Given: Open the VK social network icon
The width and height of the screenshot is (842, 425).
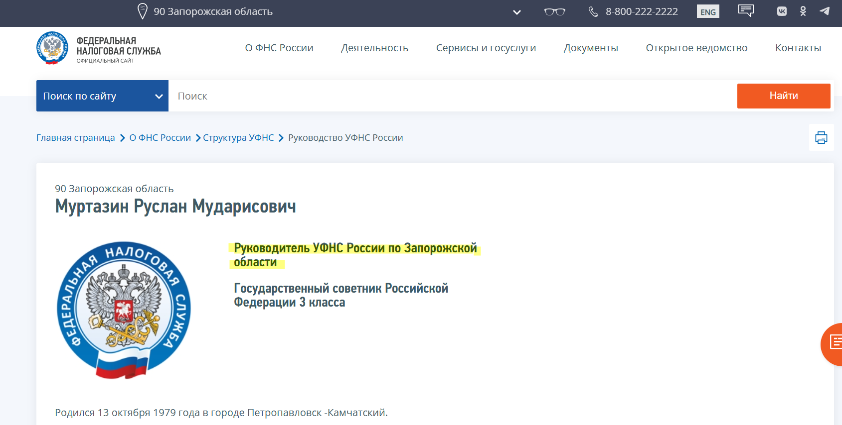Looking at the screenshot, I should (x=782, y=11).
